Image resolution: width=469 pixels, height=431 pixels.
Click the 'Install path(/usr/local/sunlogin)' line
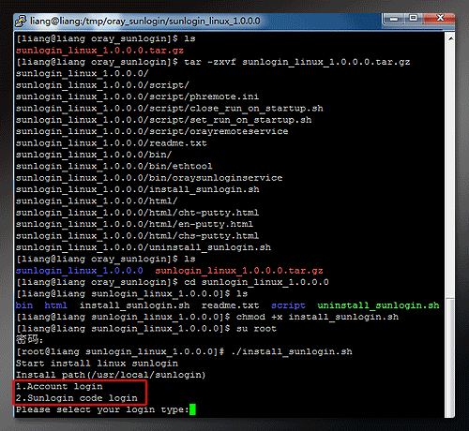111,375
